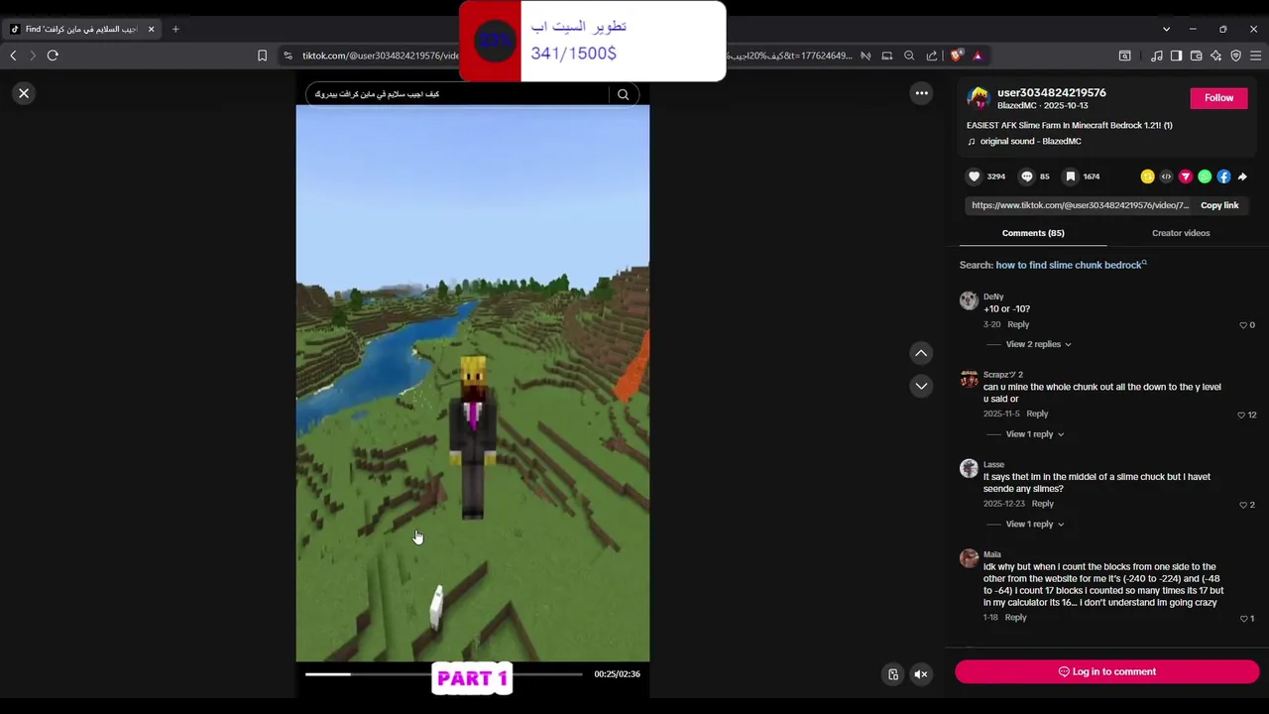
Task: Click the yellow repost icon
Action: pyautogui.click(x=1147, y=177)
